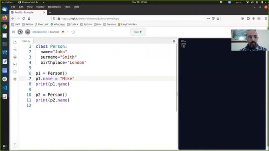Open the help question mark icon

pyautogui.click(x=15, y=144)
